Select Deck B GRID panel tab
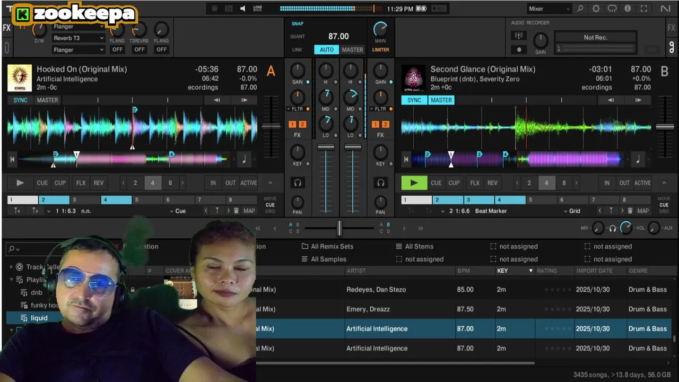The image size is (679, 382). click(x=664, y=211)
